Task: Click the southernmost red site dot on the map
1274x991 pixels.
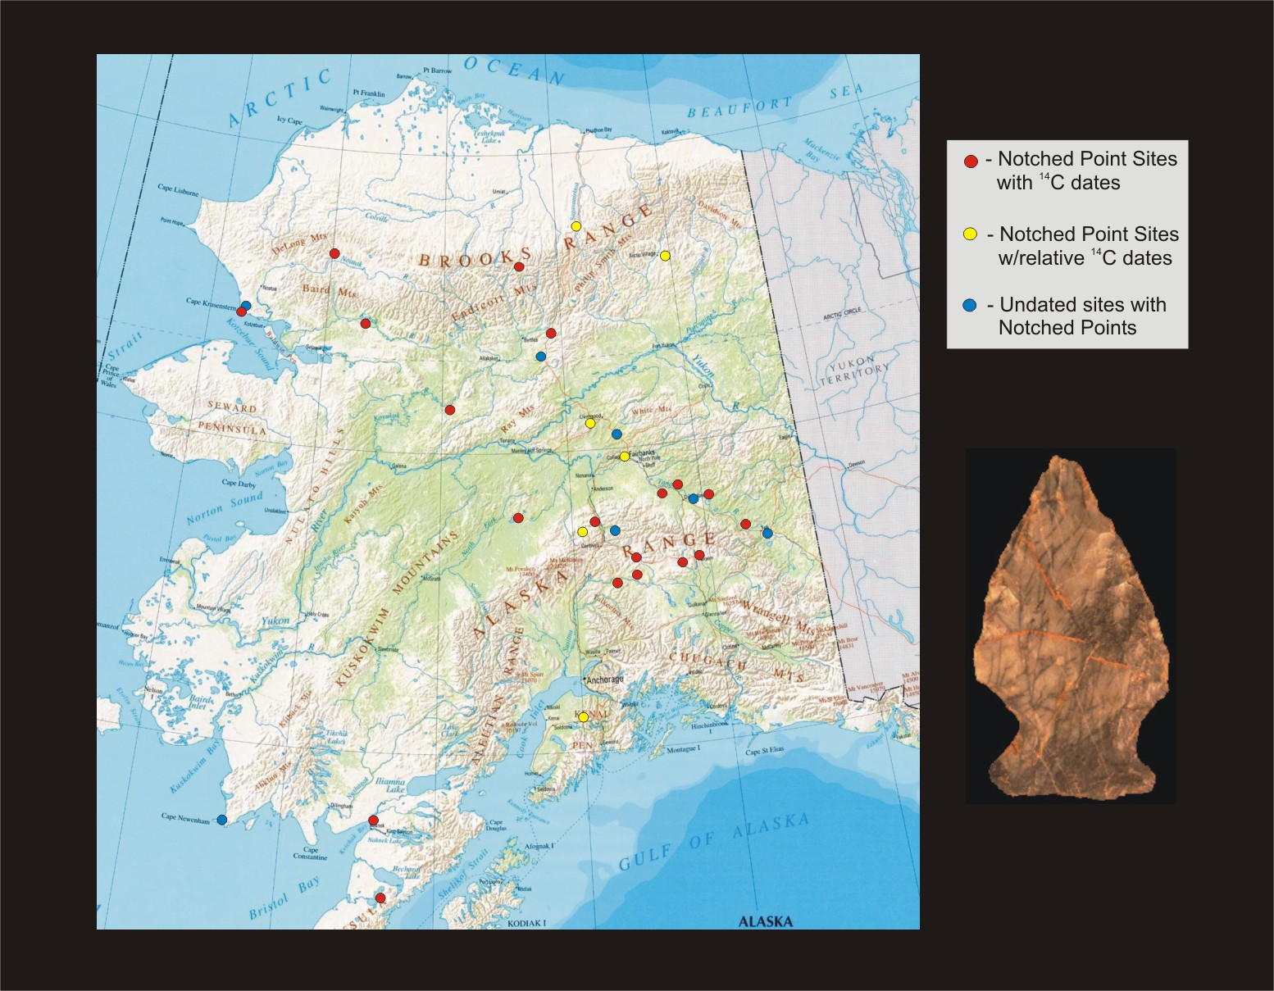Action: (x=380, y=898)
